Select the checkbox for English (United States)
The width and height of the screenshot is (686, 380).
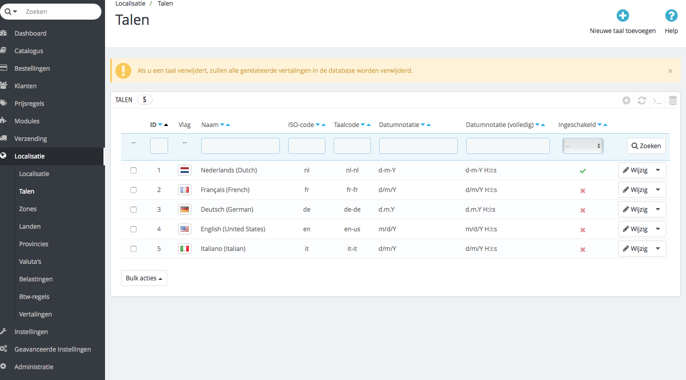click(x=133, y=229)
